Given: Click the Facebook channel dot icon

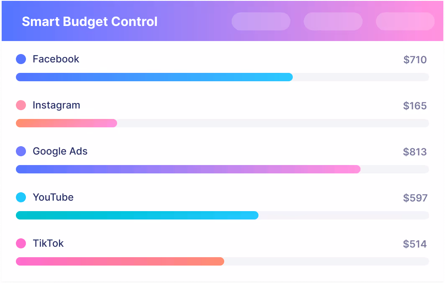Looking at the screenshot, I should coord(21,59).
